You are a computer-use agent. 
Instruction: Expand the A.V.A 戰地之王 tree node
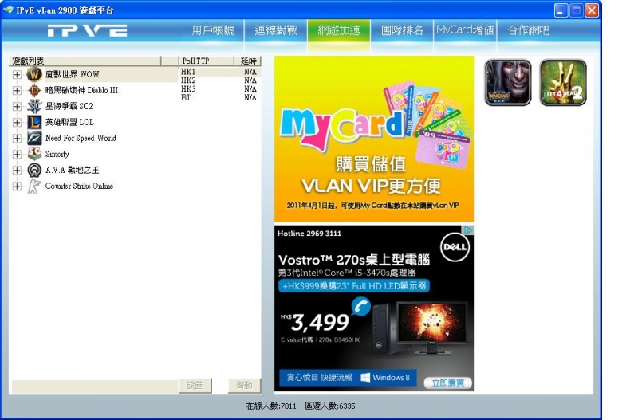click(17, 170)
